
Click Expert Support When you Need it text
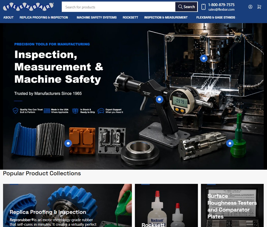(x=114, y=111)
